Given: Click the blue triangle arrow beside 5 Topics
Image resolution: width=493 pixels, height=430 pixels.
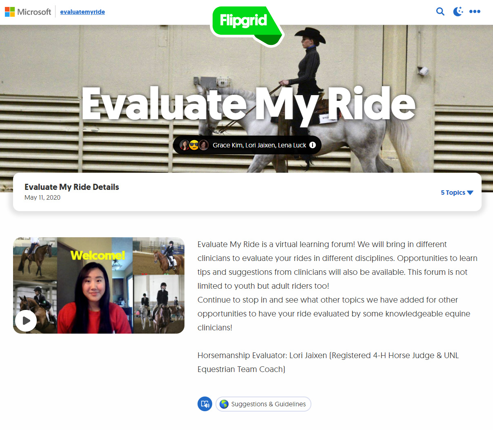Looking at the screenshot, I should (x=470, y=193).
